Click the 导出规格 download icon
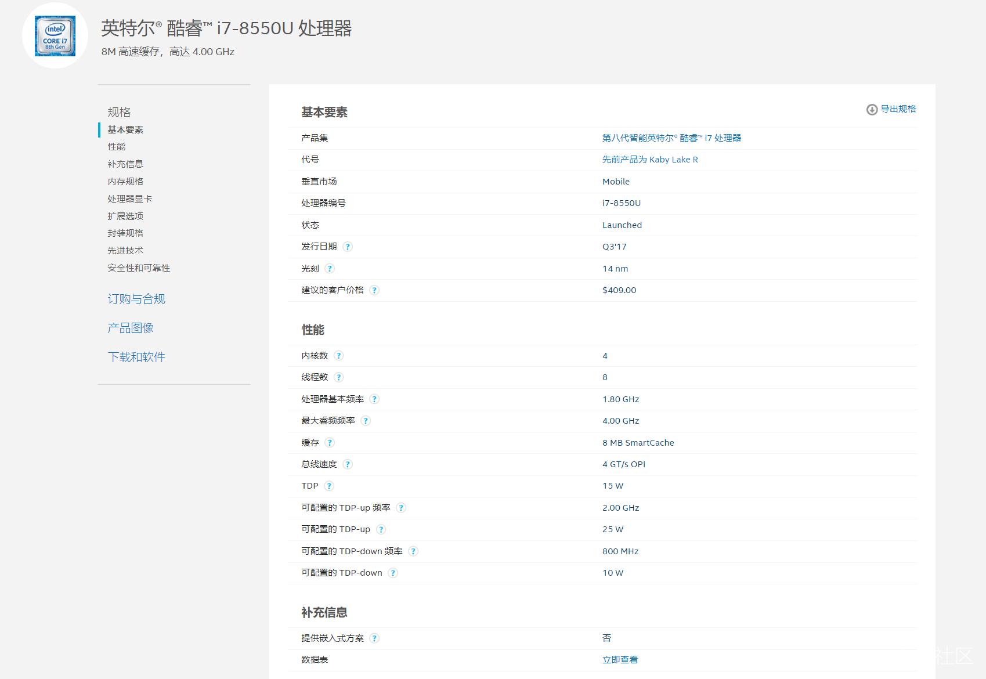This screenshot has width=986, height=679. click(x=872, y=110)
